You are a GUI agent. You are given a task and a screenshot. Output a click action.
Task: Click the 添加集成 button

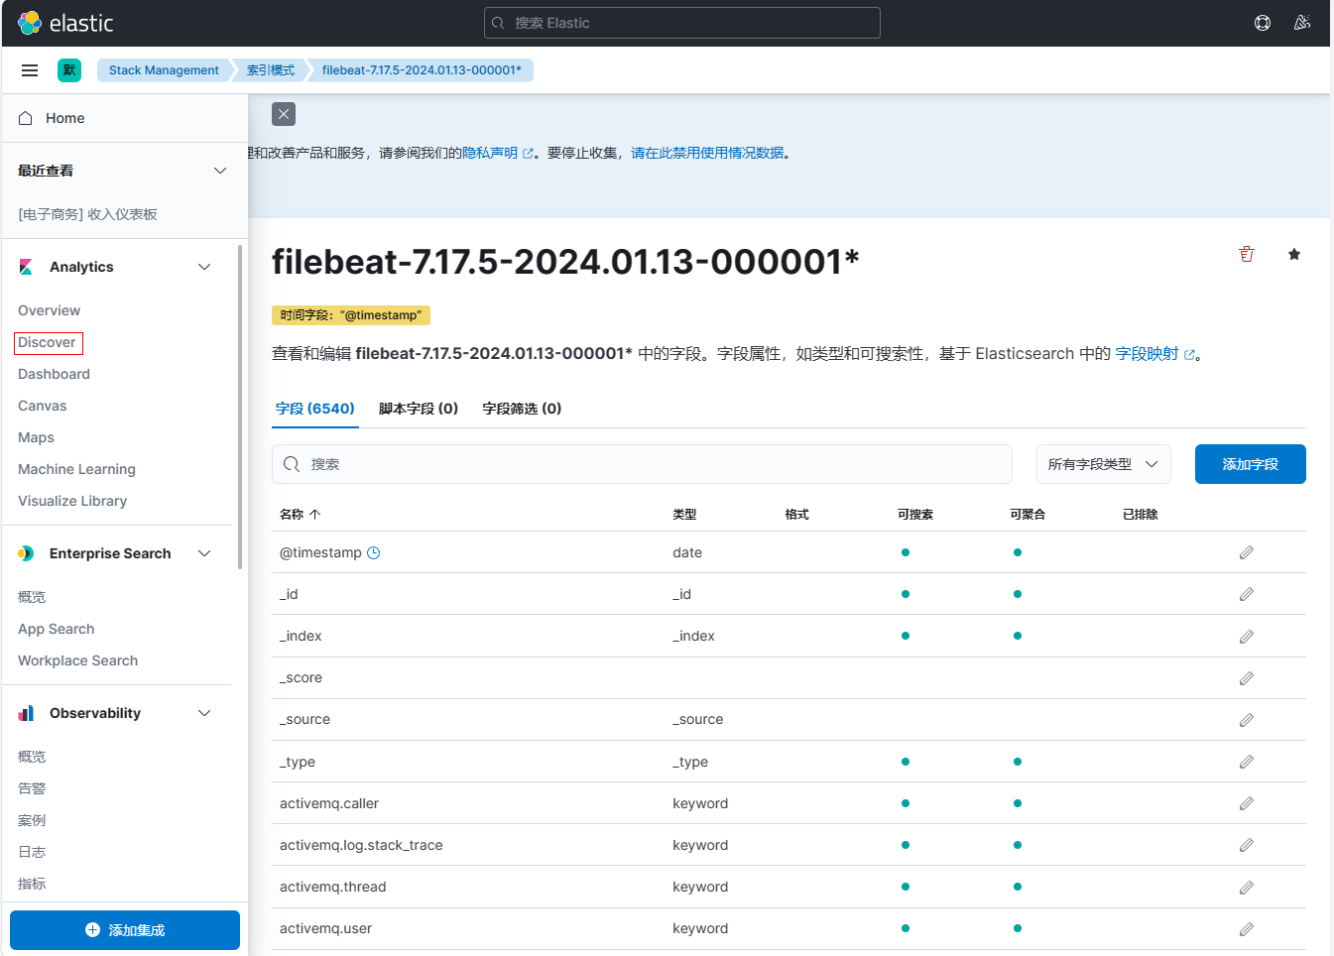[x=125, y=930]
